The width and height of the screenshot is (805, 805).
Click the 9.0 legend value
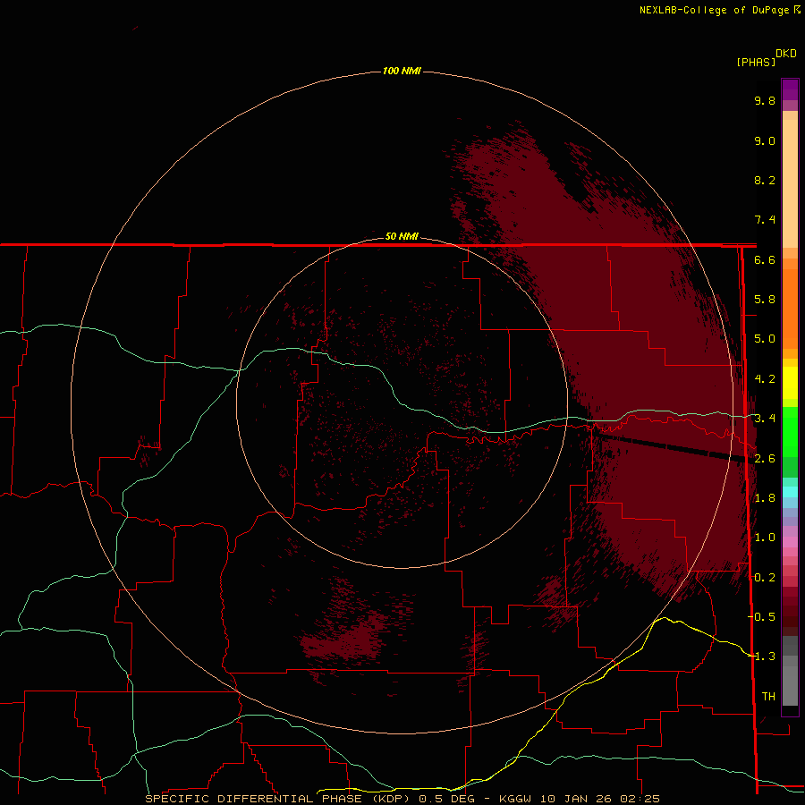765,140
